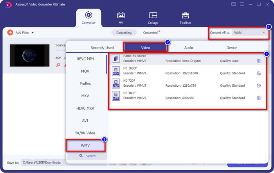This screenshot has width=274, height=173.
Task: Choose MOV format in list
Action: coord(85,71)
